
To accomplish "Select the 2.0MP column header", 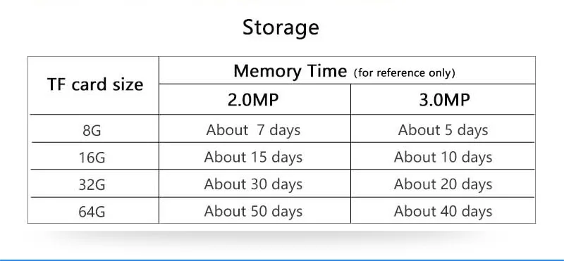I will click(x=253, y=99).
